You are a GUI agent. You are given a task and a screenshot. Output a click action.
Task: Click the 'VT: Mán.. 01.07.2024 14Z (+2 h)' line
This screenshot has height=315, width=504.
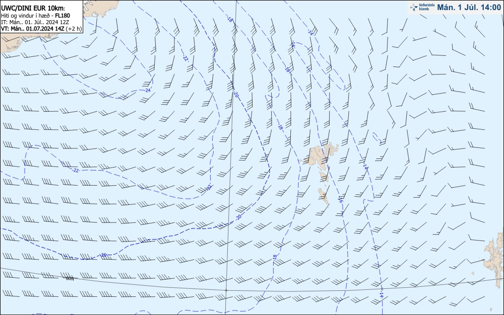point(41,29)
